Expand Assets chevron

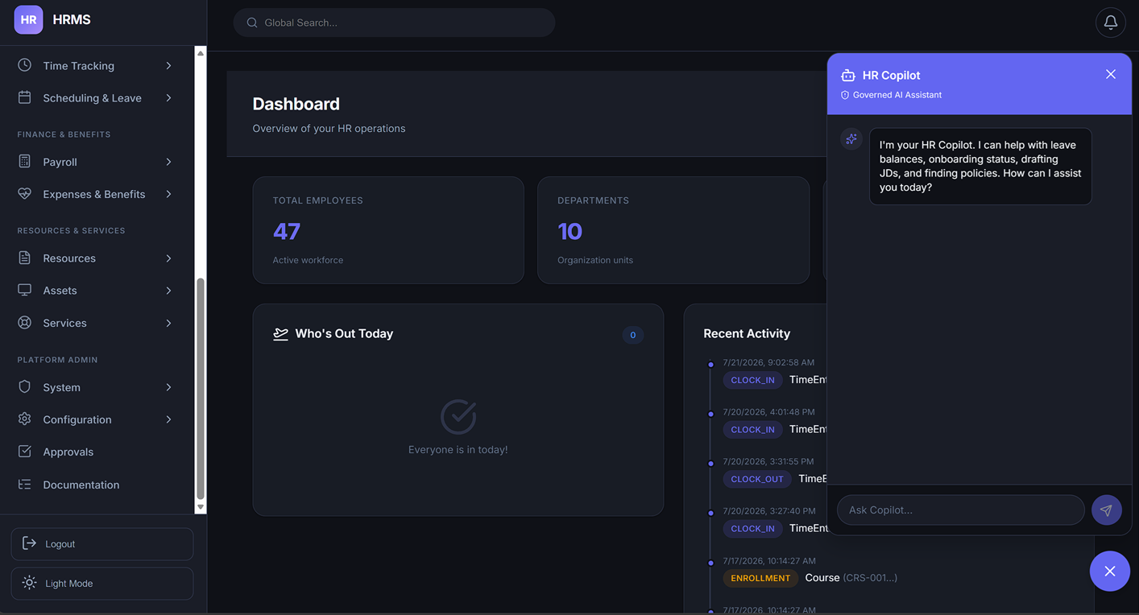point(168,290)
